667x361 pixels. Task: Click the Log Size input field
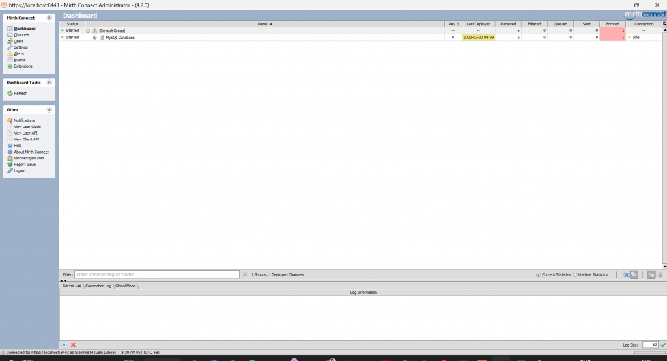coord(650,345)
